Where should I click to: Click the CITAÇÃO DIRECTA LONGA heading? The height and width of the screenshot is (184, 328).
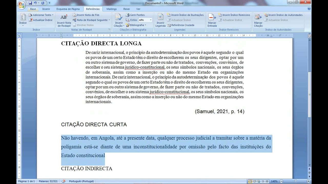coord(101,43)
